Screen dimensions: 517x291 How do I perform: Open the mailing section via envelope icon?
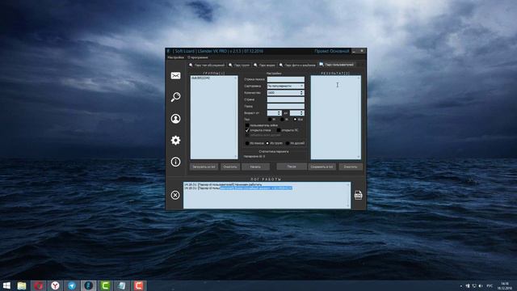pos(175,75)
